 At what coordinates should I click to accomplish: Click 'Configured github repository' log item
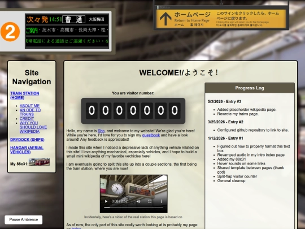pos(252,130)
